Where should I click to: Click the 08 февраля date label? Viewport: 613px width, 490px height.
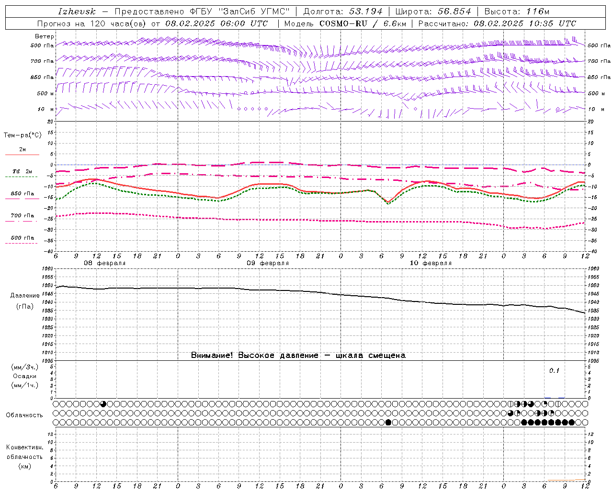click(105, 263)
